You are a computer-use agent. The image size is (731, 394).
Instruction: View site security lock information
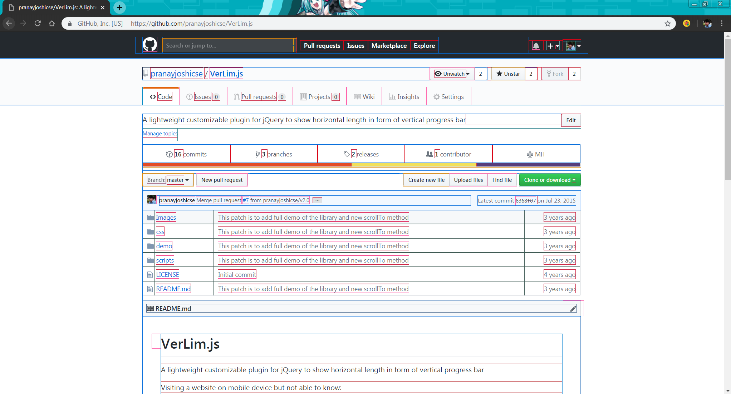(70, 24)
